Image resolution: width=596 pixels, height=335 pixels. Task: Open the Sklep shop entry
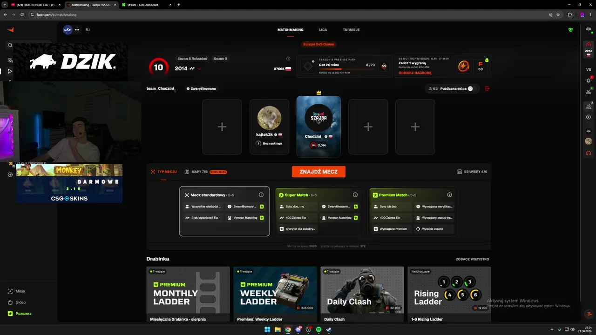pyautogui.click(x=17, y=302)
